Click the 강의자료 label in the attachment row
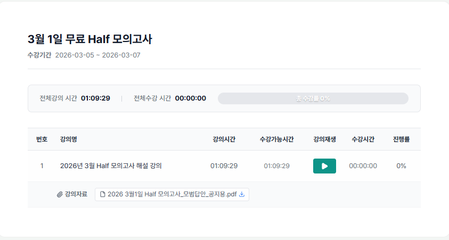Viewport: 449px width, 240px height. pos(76,194)
